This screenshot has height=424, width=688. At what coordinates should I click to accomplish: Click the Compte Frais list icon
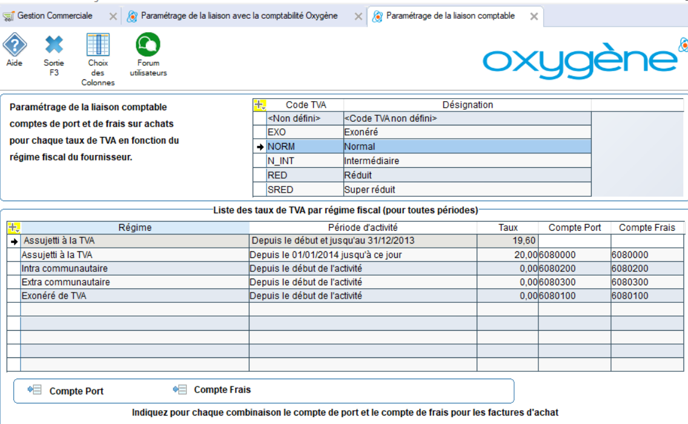[179, 389]
